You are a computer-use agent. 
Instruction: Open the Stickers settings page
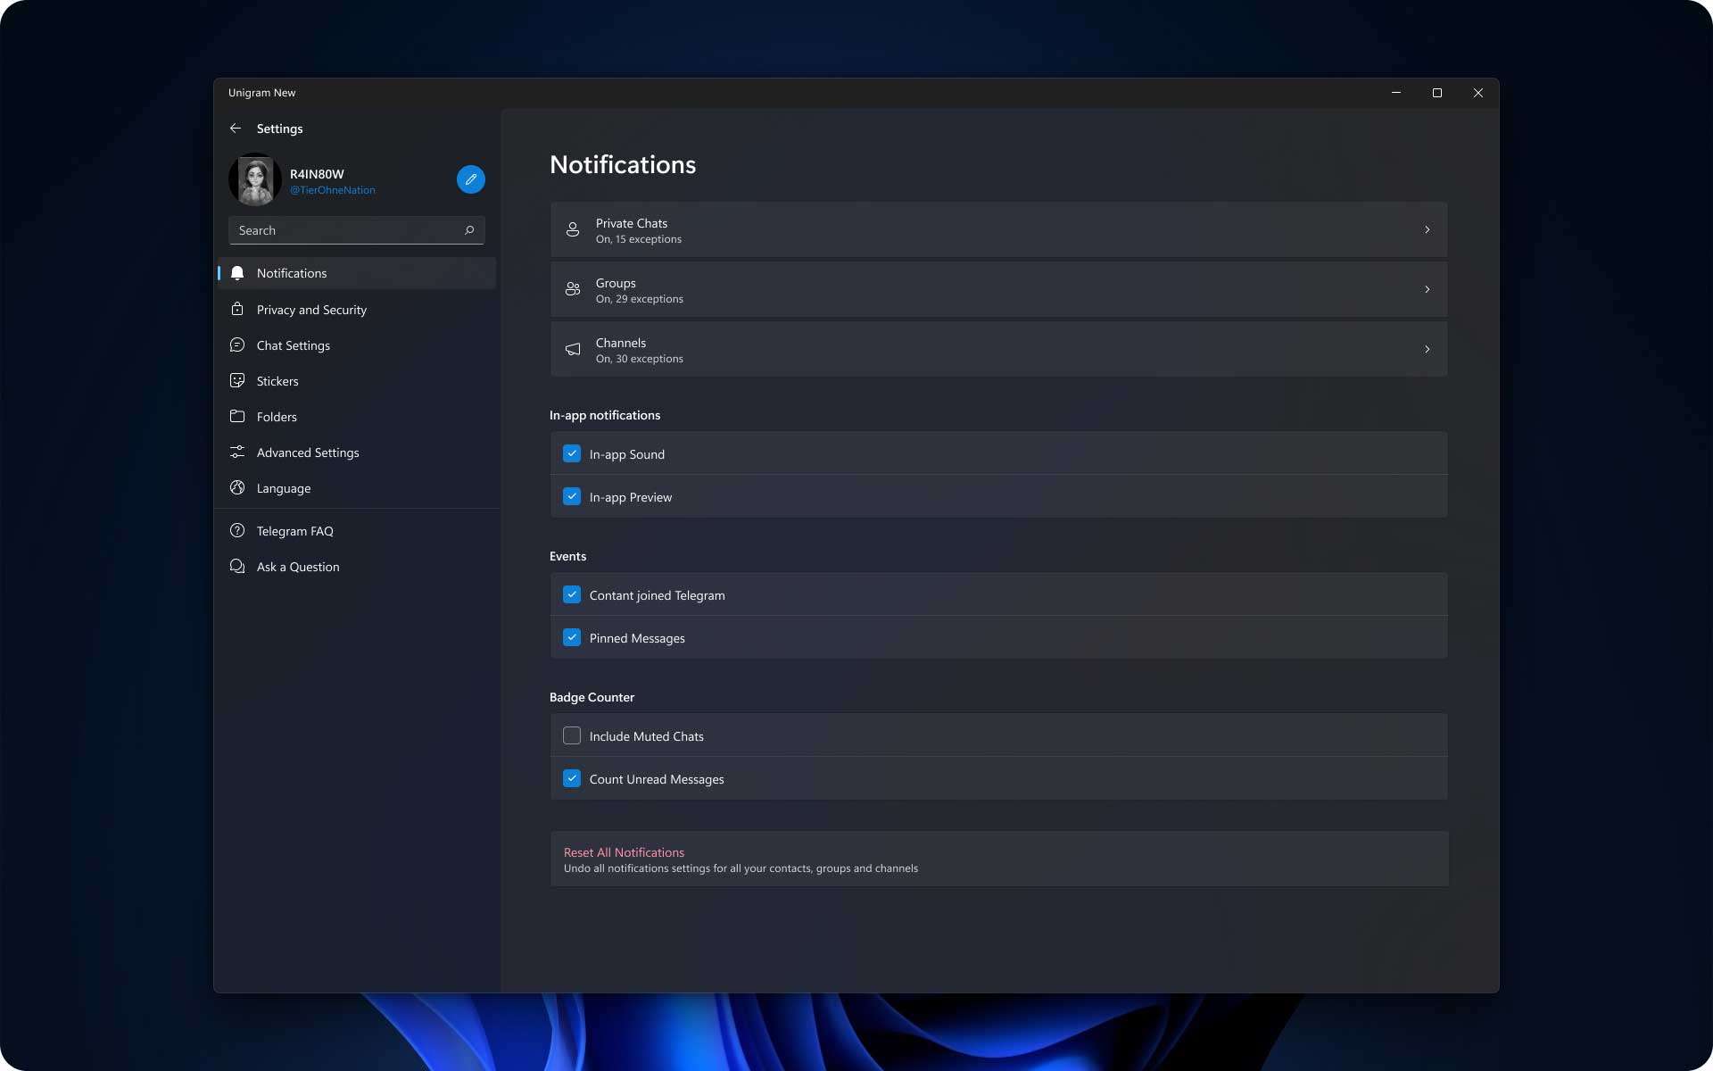(357, 381)
